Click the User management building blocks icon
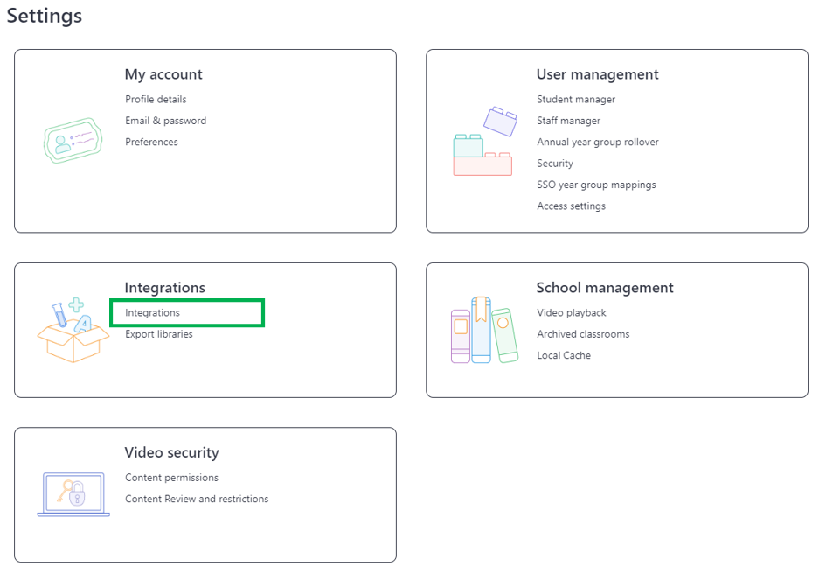This screenshot has width=819, height=573. (485, 141)
